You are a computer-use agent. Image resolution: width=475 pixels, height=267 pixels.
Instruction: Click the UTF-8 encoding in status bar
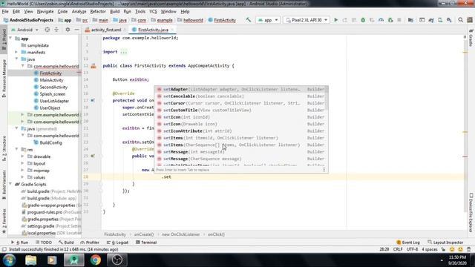point(412,249)
